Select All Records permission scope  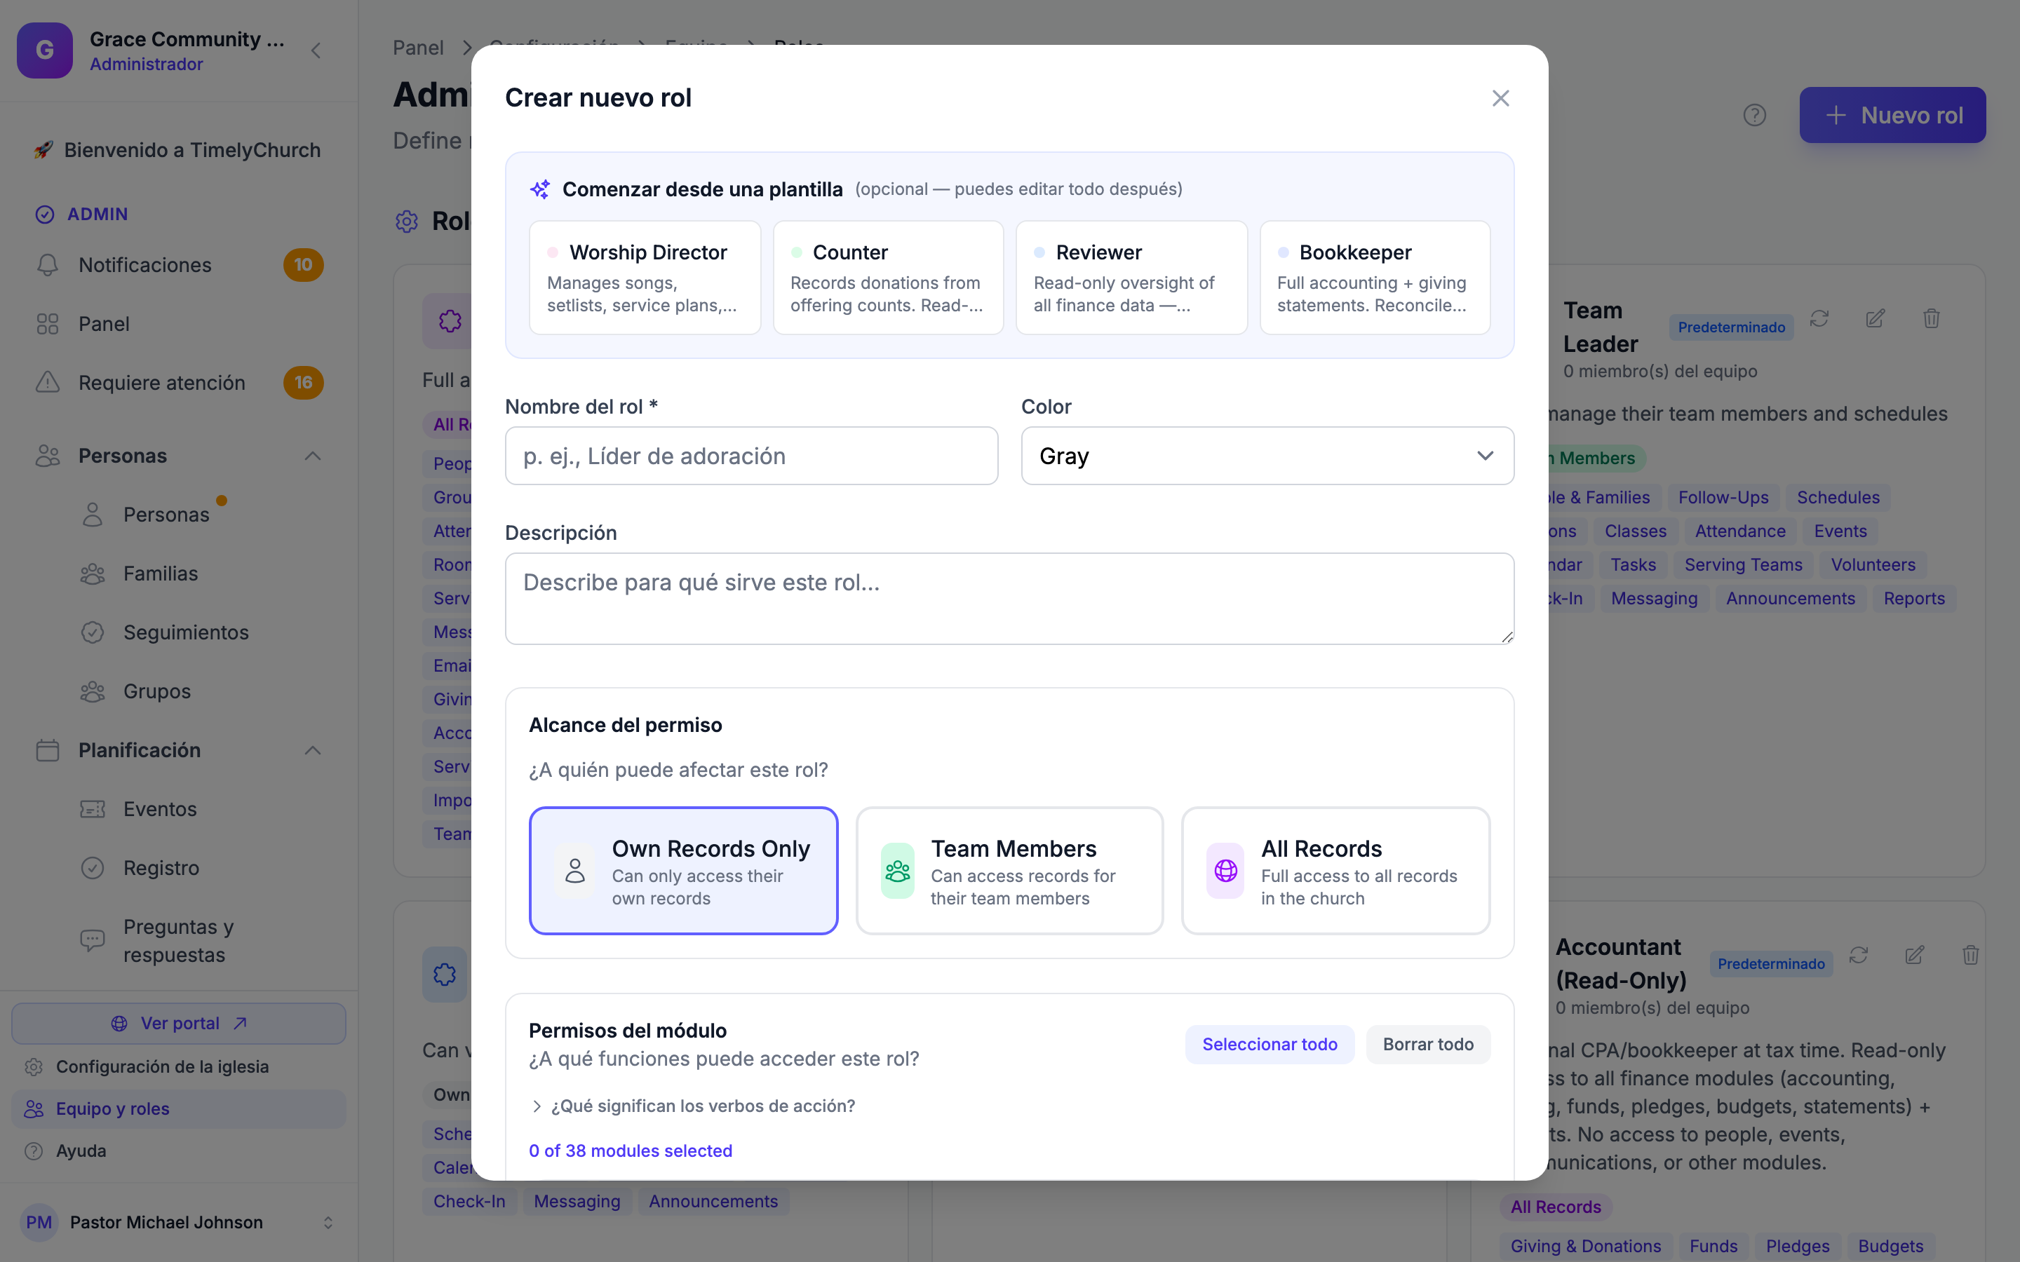[x=1335, y=871]
